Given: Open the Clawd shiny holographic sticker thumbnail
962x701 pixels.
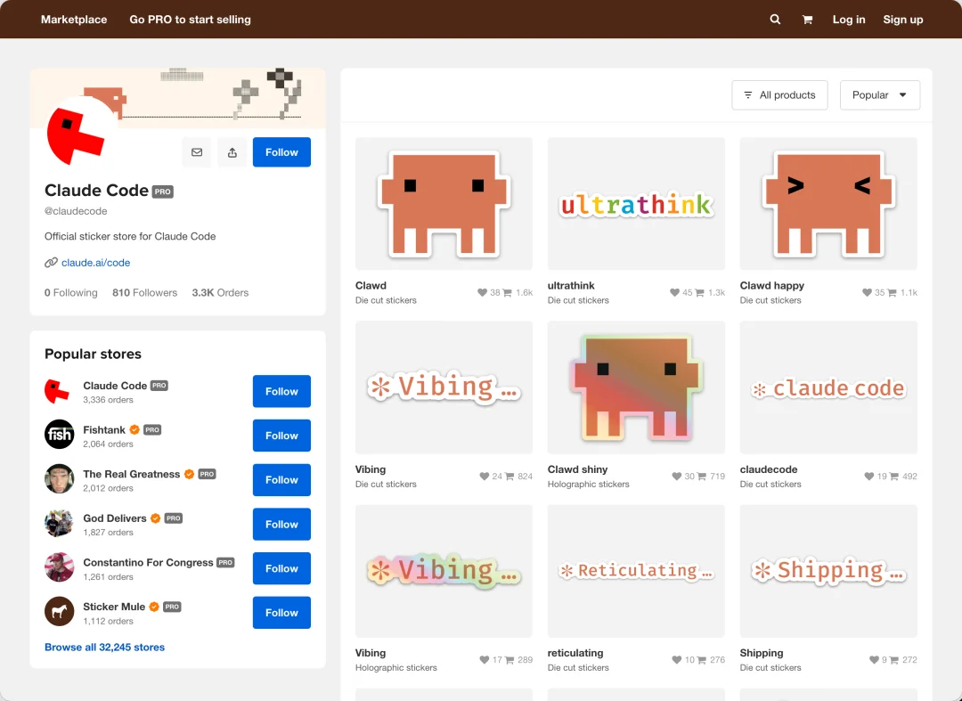Looking at the screenshot, I should tap(636, 387).
